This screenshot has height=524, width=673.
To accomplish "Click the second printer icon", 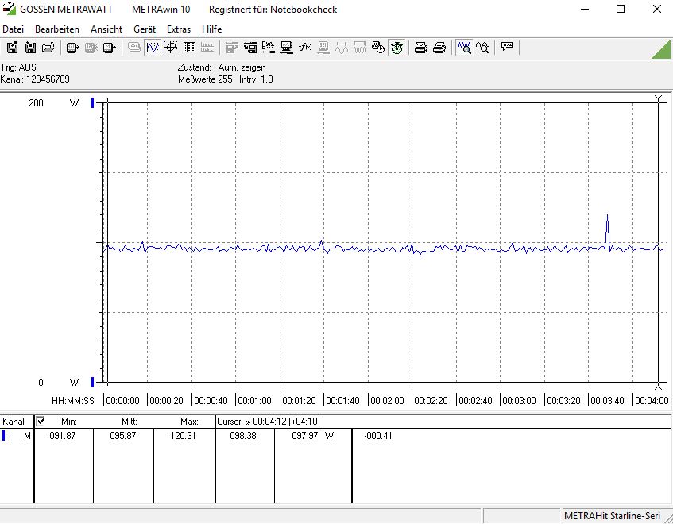I will pos(439,48).
